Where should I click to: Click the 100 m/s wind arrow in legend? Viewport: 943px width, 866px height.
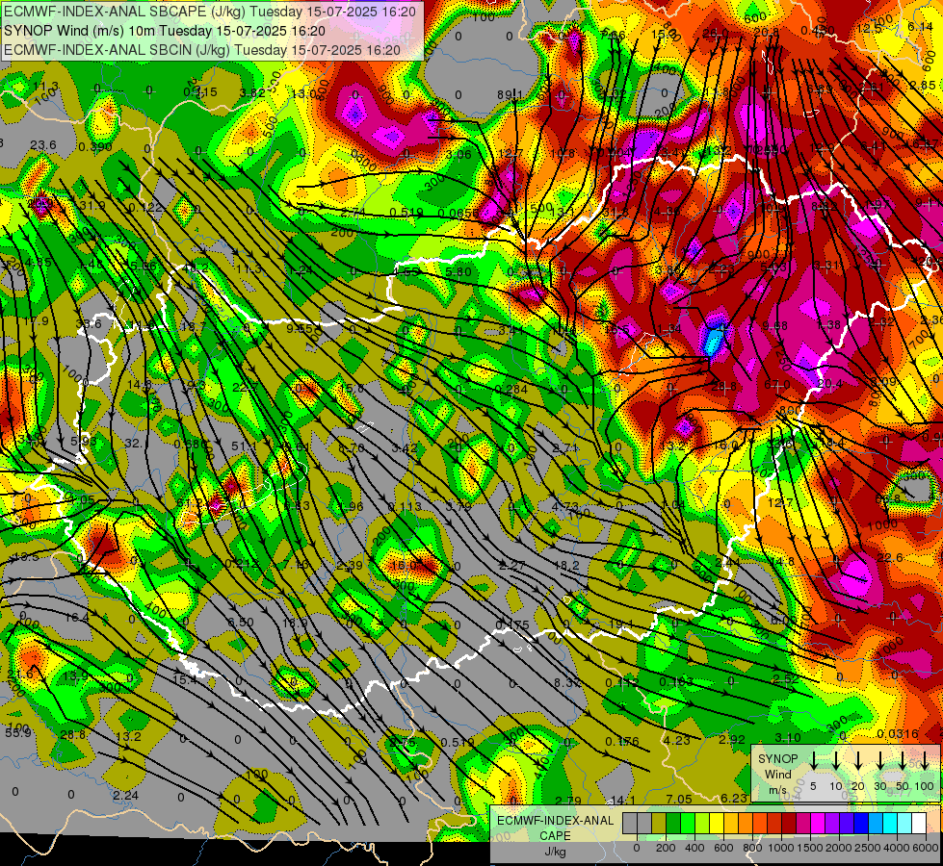click(x=925, y=760)
